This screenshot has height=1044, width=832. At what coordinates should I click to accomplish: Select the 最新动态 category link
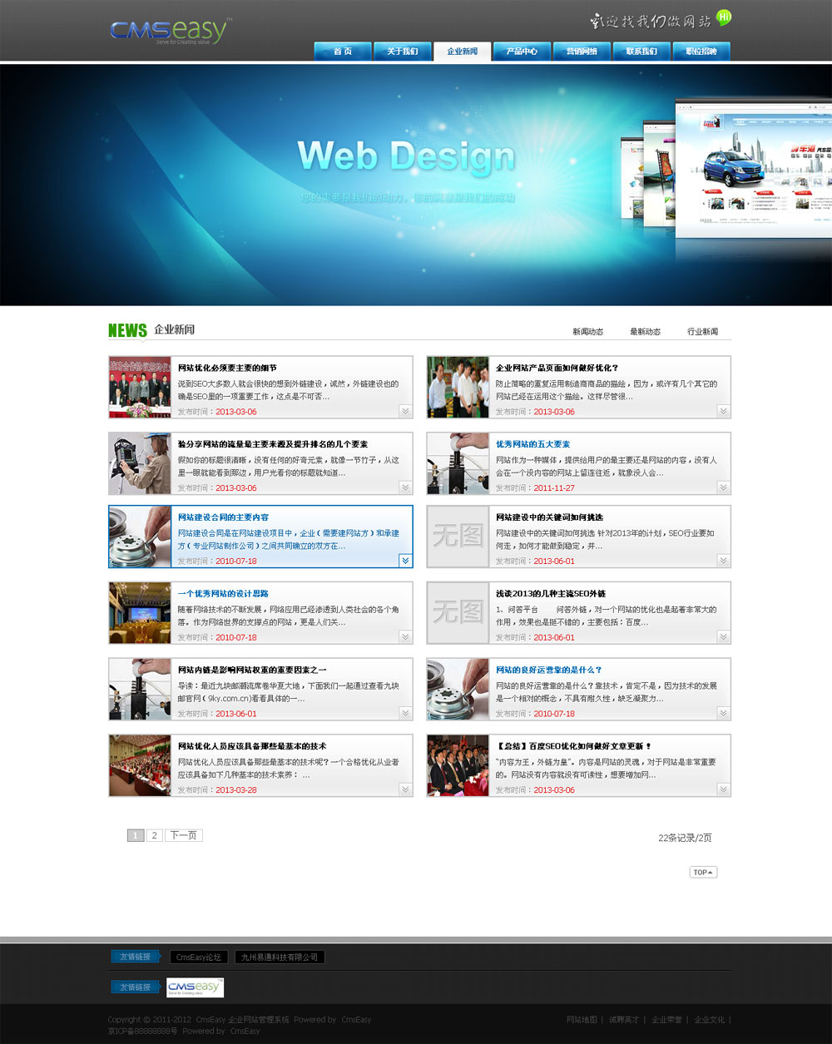(645, 332)
